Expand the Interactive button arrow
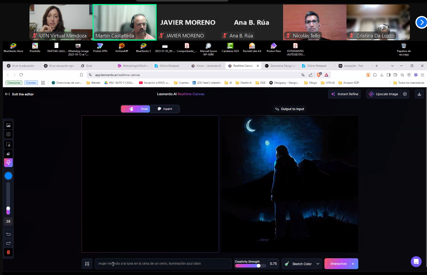 353,264
